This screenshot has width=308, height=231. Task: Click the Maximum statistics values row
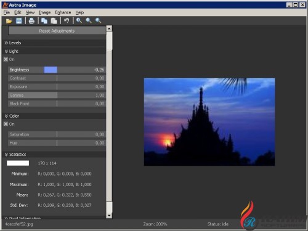pyautogui.click(x=65, y=184)
